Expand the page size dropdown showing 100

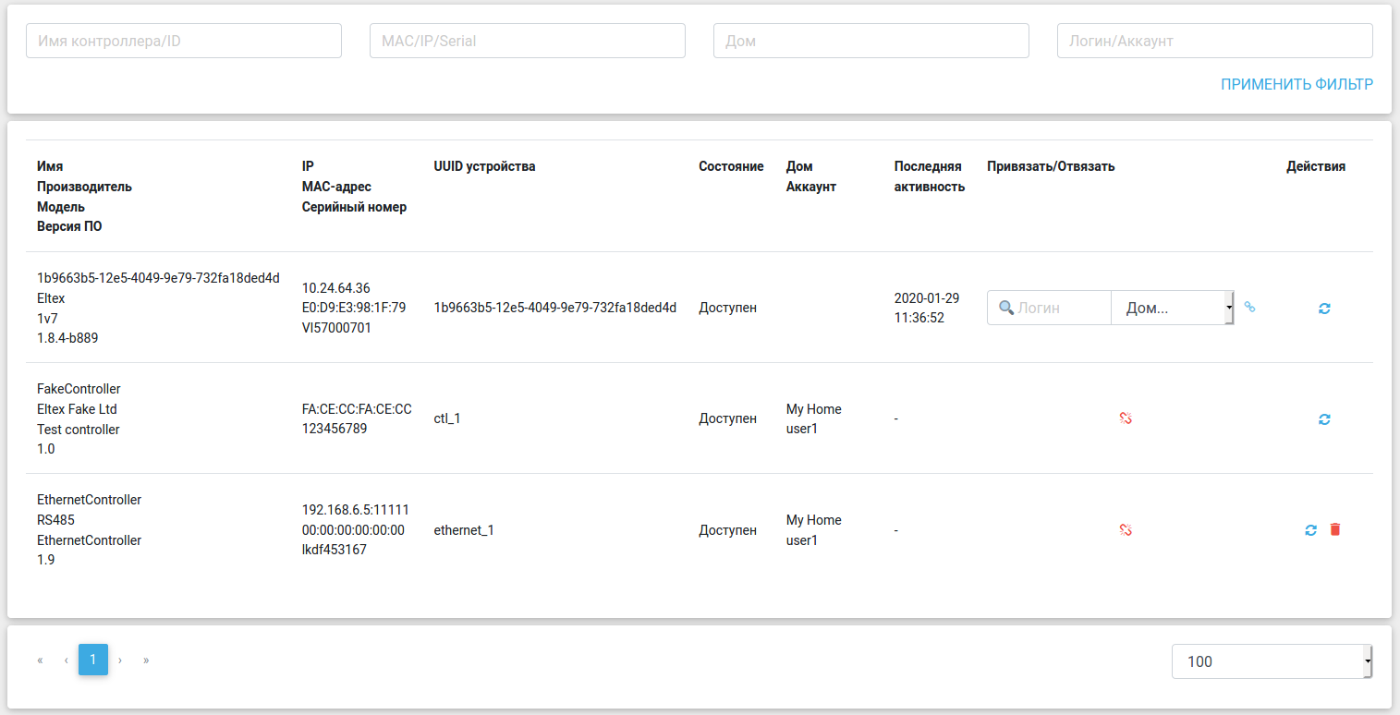pos(1272,661)
